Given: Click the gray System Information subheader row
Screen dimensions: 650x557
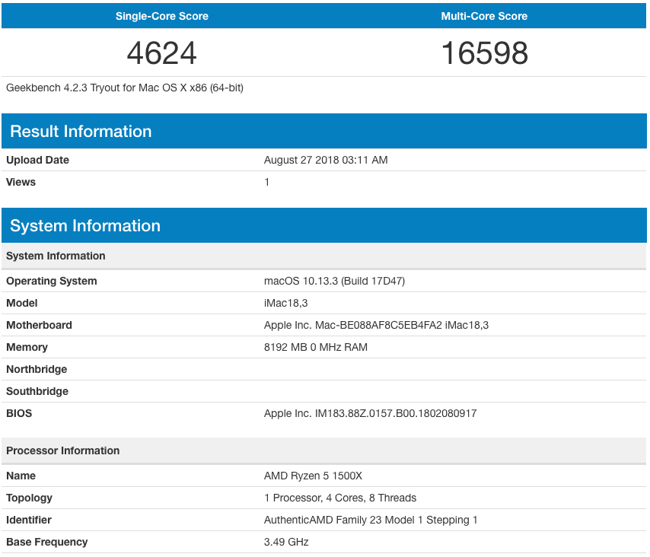Looking at the screenshot, I should (324, 256).
